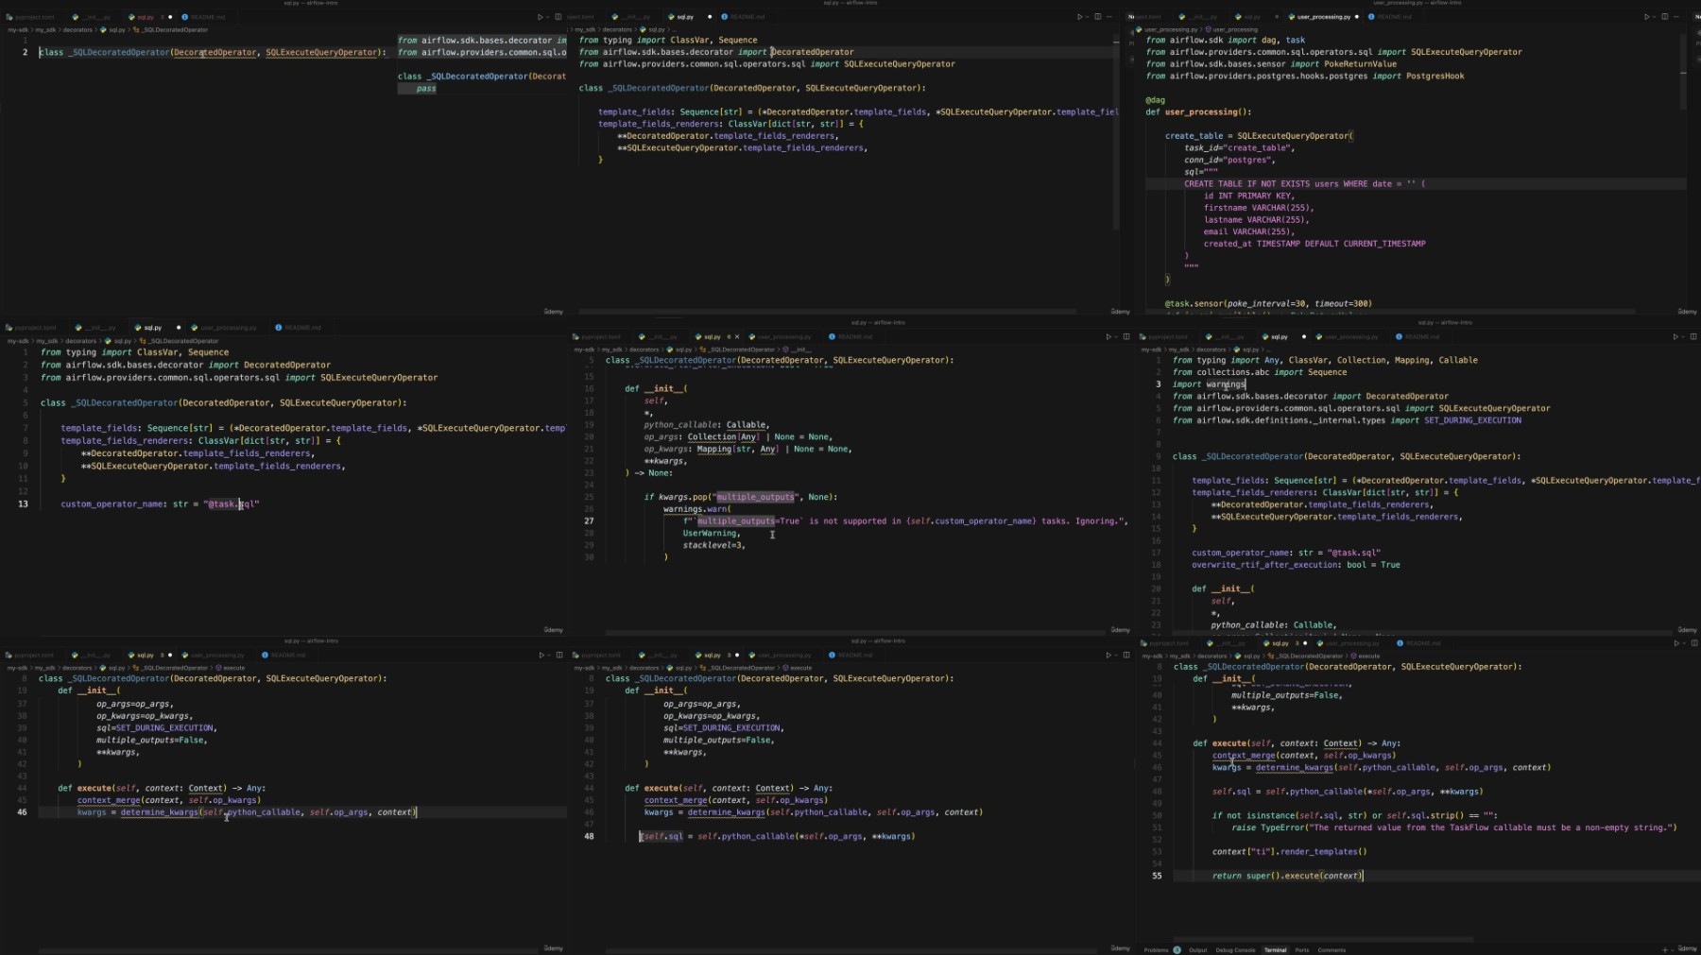Viewport: 1701px width, 955px height.
Task: Open the run dropdown chevron in the warnings.warn( editor
Action: 1117,336
